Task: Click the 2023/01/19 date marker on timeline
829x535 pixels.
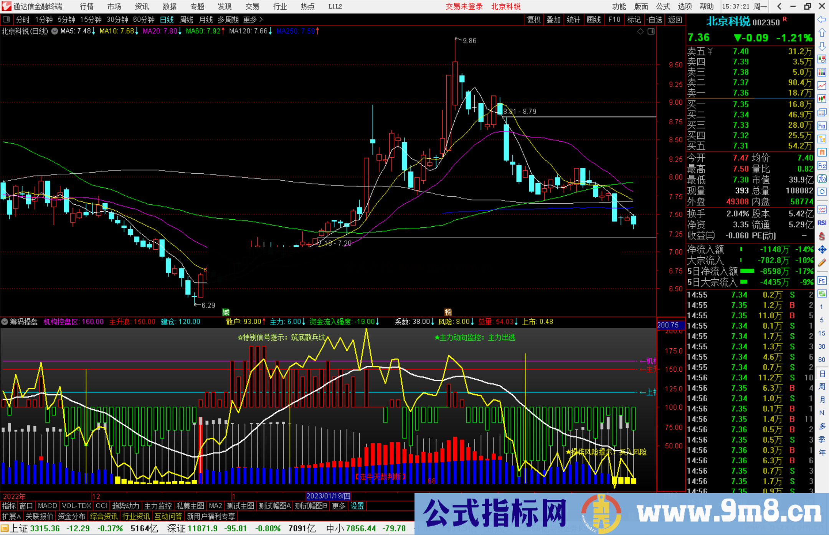Action: [329, 496]
